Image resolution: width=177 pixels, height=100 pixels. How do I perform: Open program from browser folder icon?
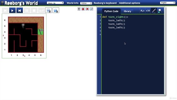click(x=56, y=11)
